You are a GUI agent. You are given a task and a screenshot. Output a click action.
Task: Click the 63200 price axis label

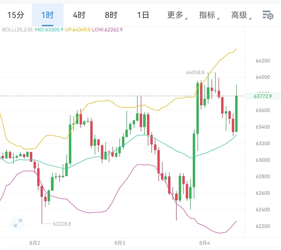263,143
